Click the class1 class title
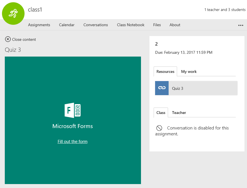The height and width of the screenshot is (188, 247). pos(35,10)
